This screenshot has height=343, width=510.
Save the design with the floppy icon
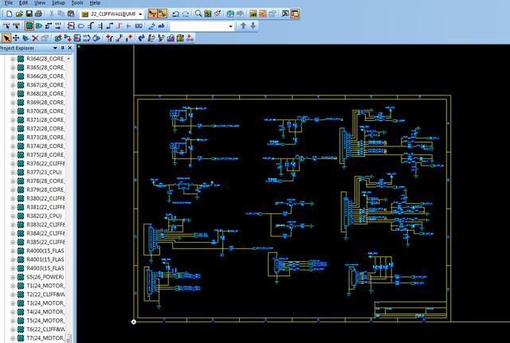point(29,14)
